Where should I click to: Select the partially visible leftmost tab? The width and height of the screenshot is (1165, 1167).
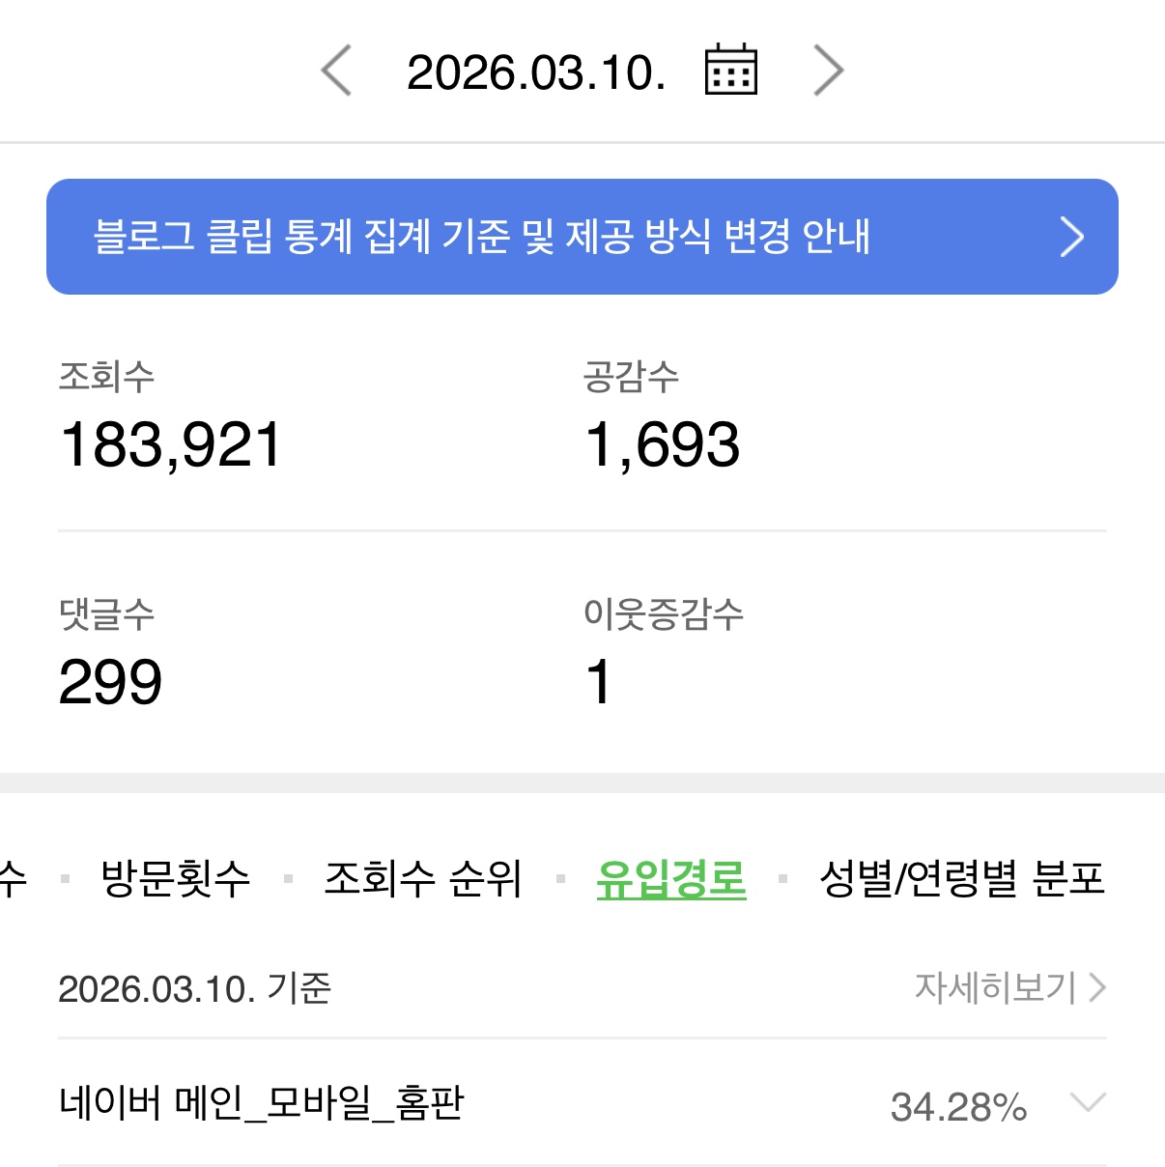[13, 878]
